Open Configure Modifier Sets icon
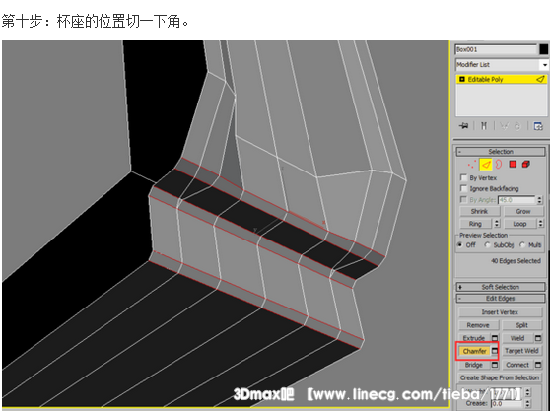Viewport: 550px width, 411px height. pos(538,126)
